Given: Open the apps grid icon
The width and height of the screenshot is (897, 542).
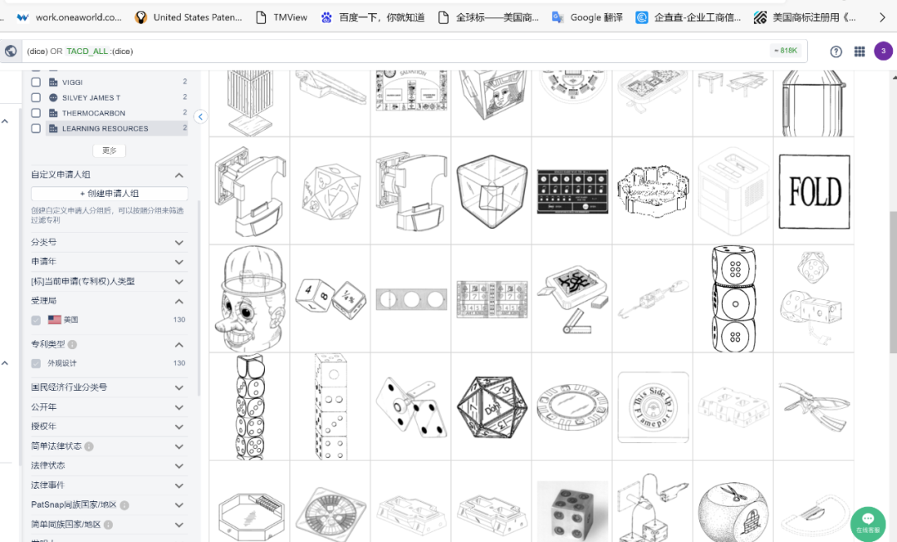Looking at the screenshot, I should click(x=860, y=52).
